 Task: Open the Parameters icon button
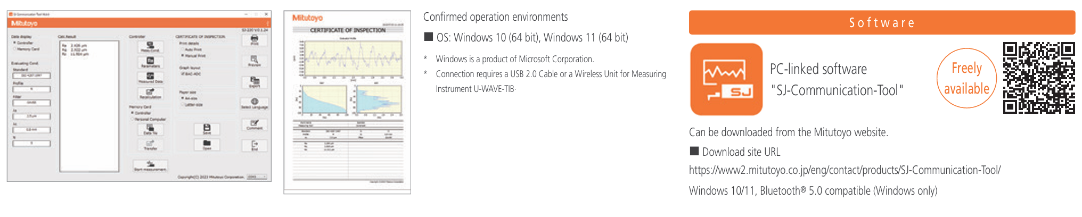tap(150, 62)
